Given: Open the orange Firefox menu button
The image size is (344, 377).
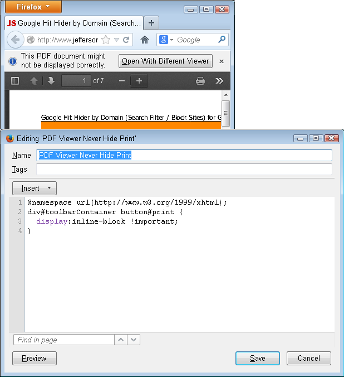Looking at the screenshot, I should click(x=33, y=7).
